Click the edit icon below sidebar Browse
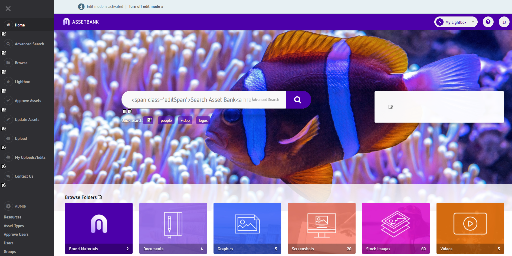 click(4, 72)
